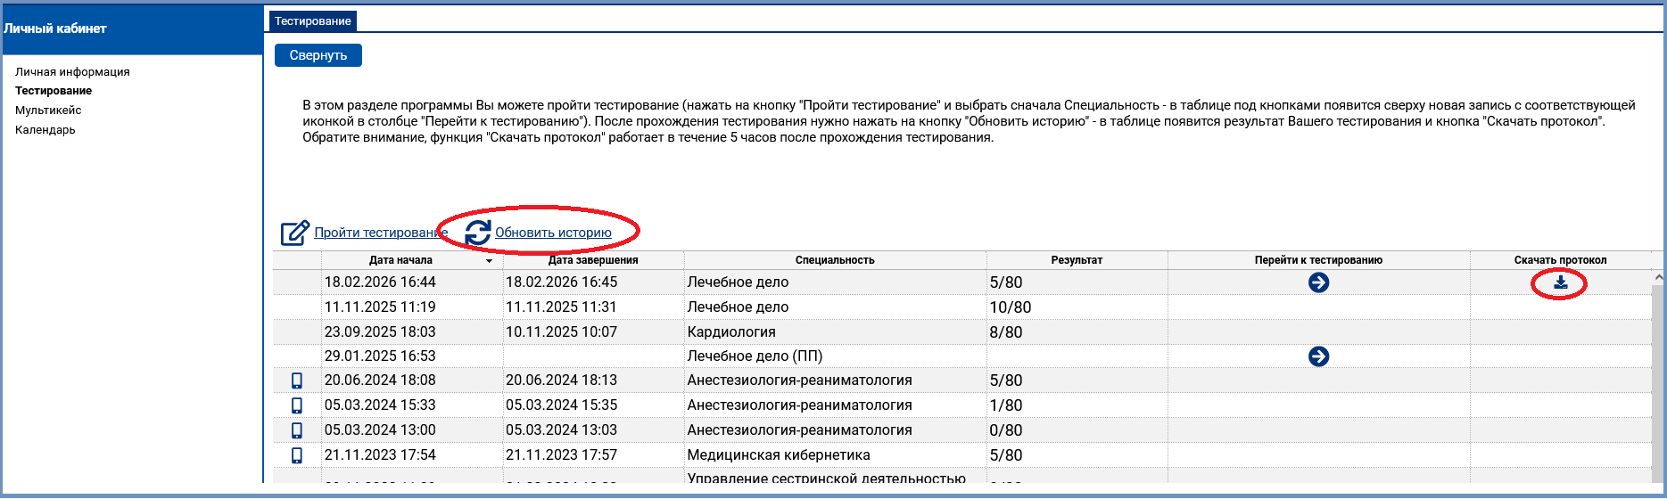Viewport: 1667px width, 499px height.
Task: Open Мультикейс section in sidebar
Action: point(48,110)
